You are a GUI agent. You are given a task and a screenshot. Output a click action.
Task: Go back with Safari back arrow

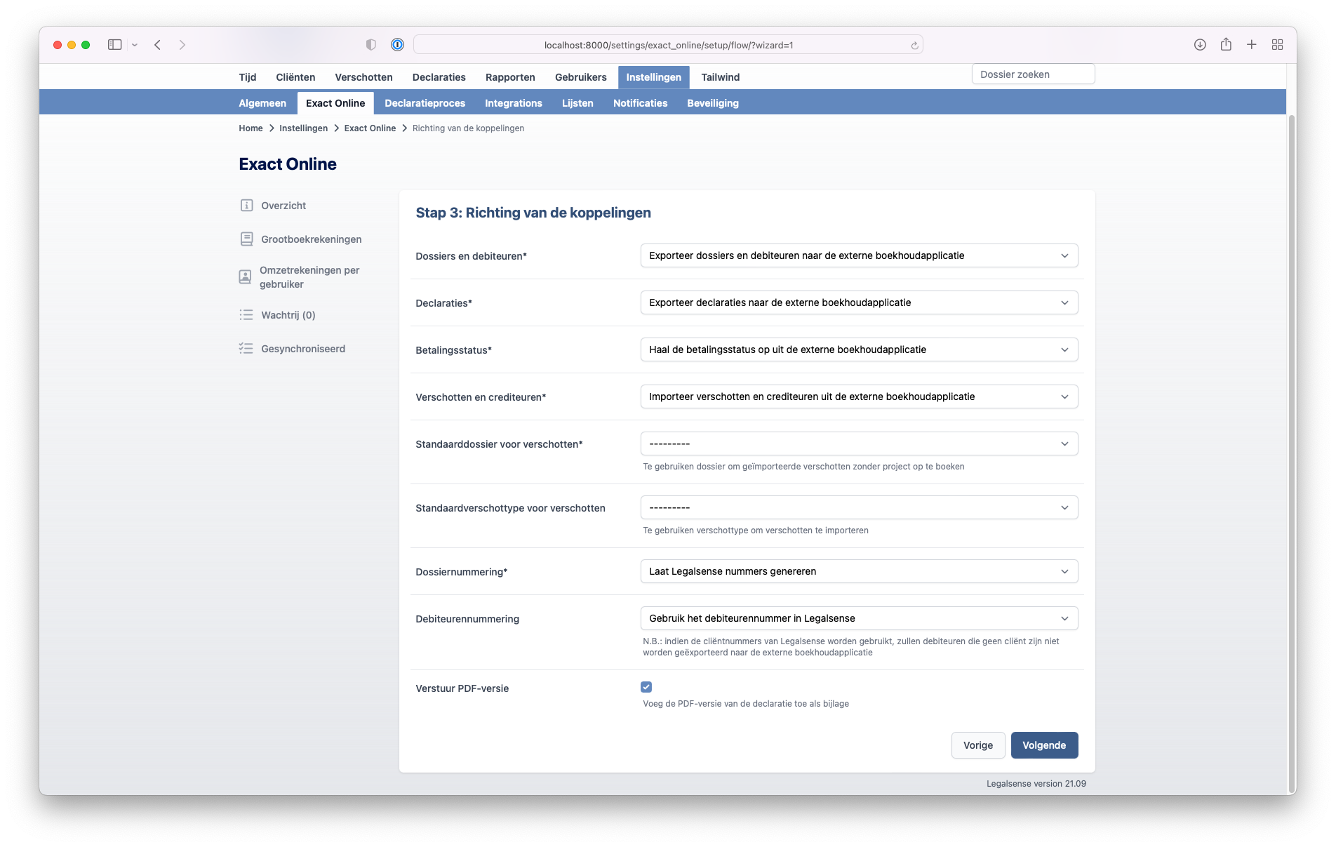click(x=158, y=45)
